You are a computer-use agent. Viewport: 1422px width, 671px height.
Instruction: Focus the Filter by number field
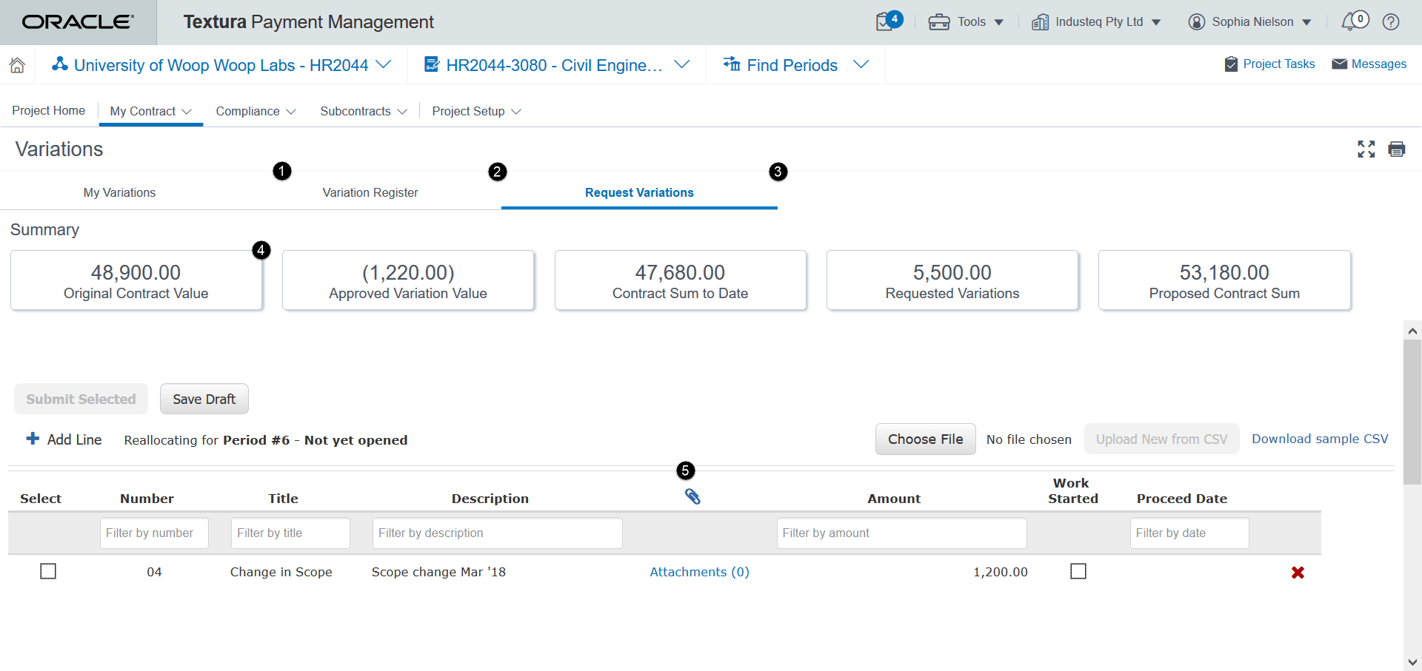pyautogui.click(x=154, y=533)
